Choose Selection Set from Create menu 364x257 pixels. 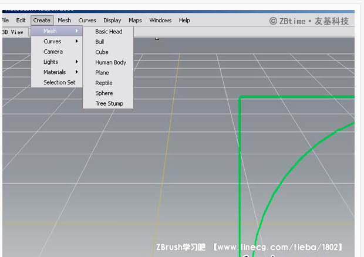(56, 82)
